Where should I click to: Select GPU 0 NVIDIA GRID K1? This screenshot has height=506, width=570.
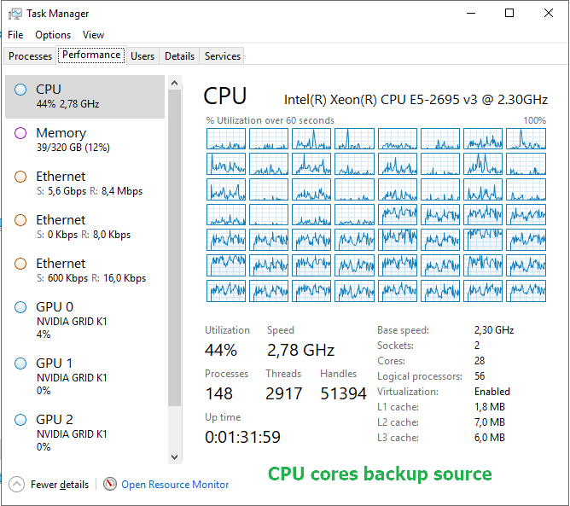pos(84,320)
